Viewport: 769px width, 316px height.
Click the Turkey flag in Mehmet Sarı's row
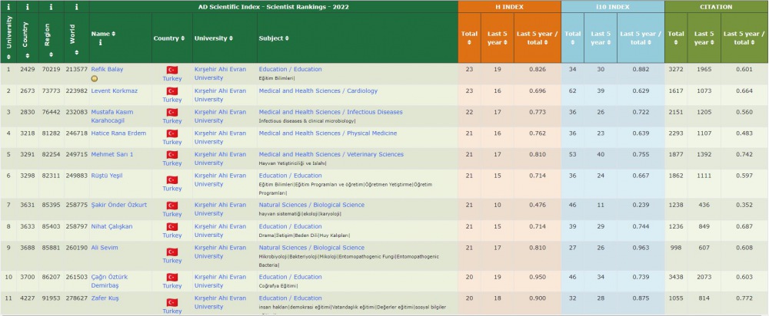pyautogui.click(x=172, y=155)
